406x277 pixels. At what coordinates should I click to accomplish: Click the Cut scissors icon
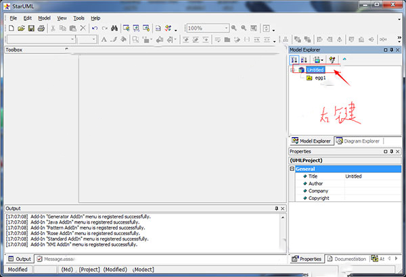(53, 28)
